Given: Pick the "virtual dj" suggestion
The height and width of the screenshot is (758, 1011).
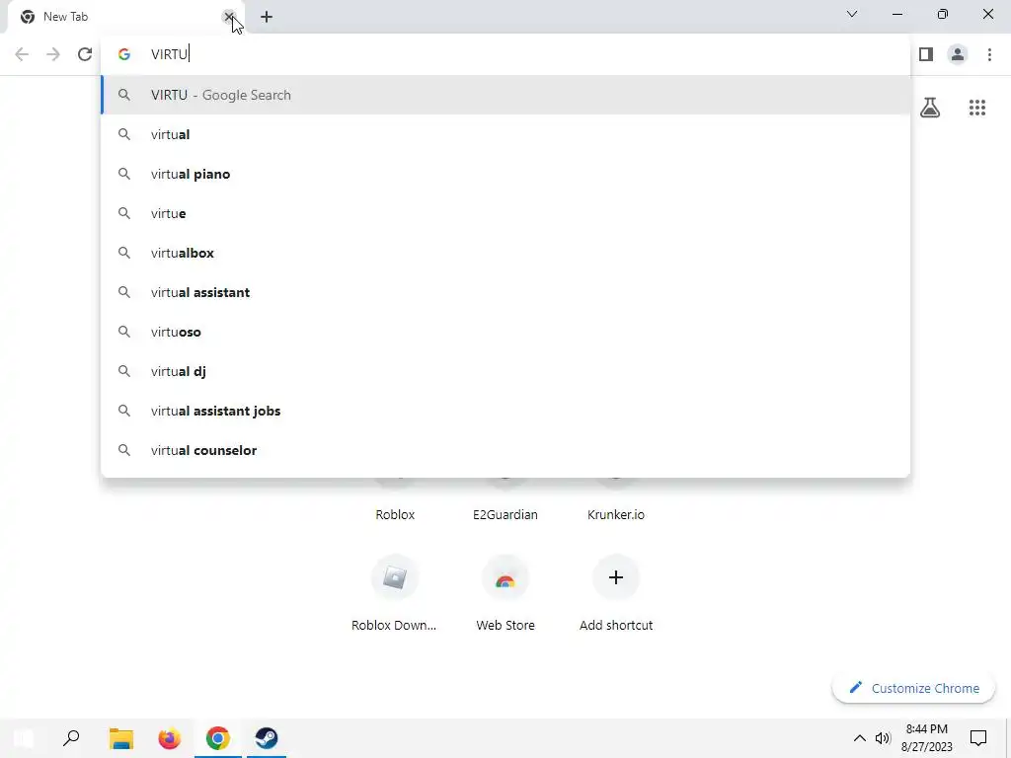Looking at the screenshot, I should point(505,371).
